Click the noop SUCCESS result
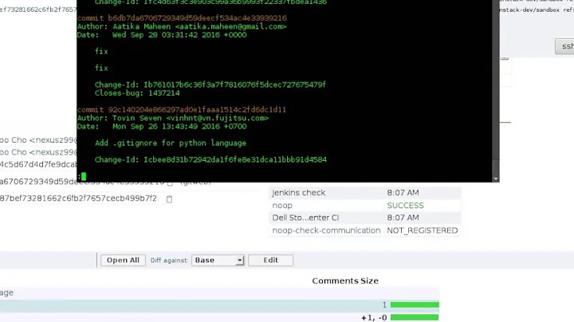 point(405,206)
